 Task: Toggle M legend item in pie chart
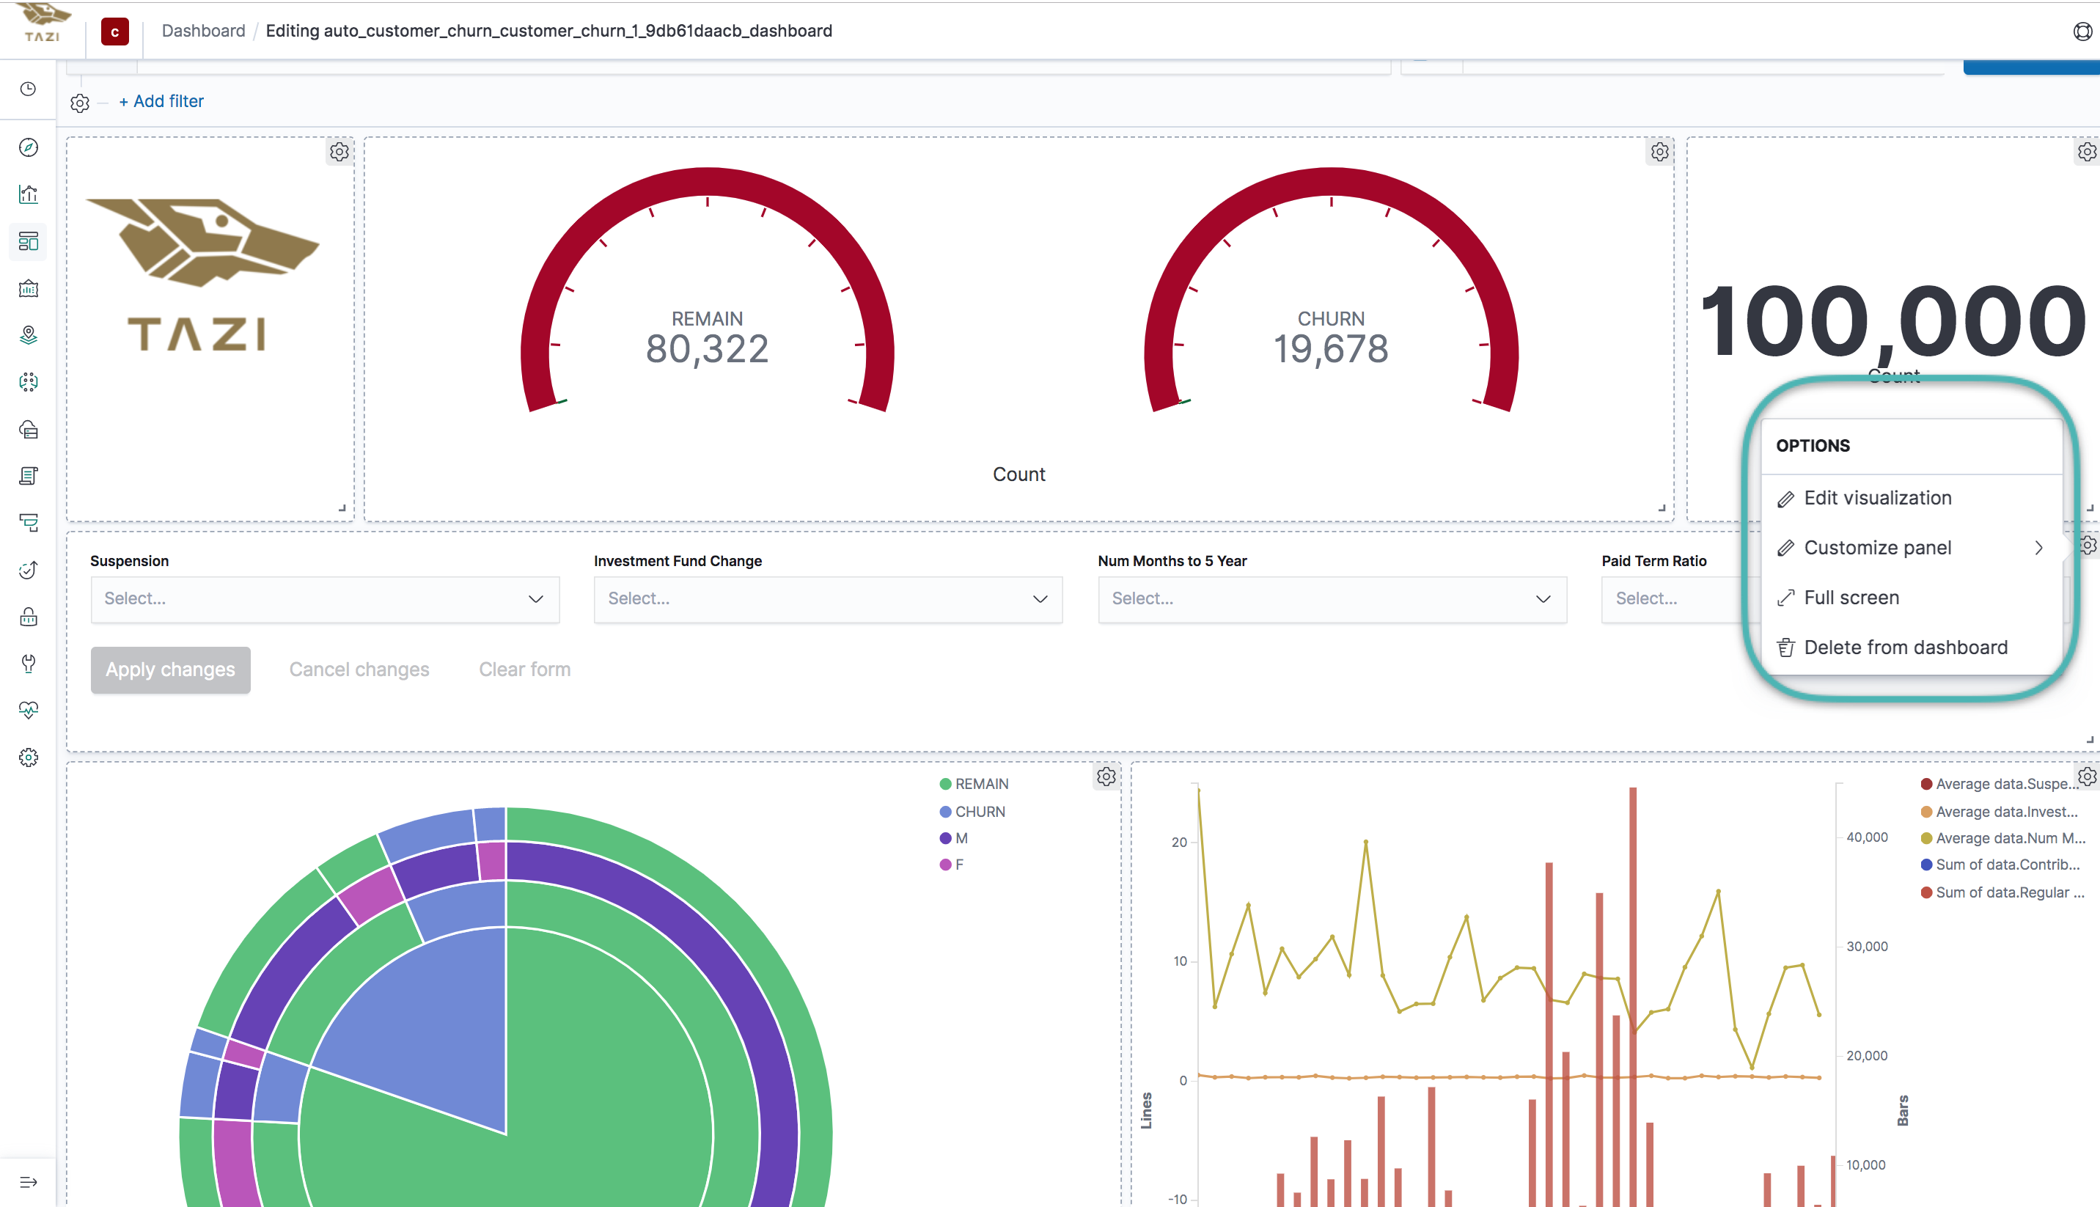[x=954, y=838]
